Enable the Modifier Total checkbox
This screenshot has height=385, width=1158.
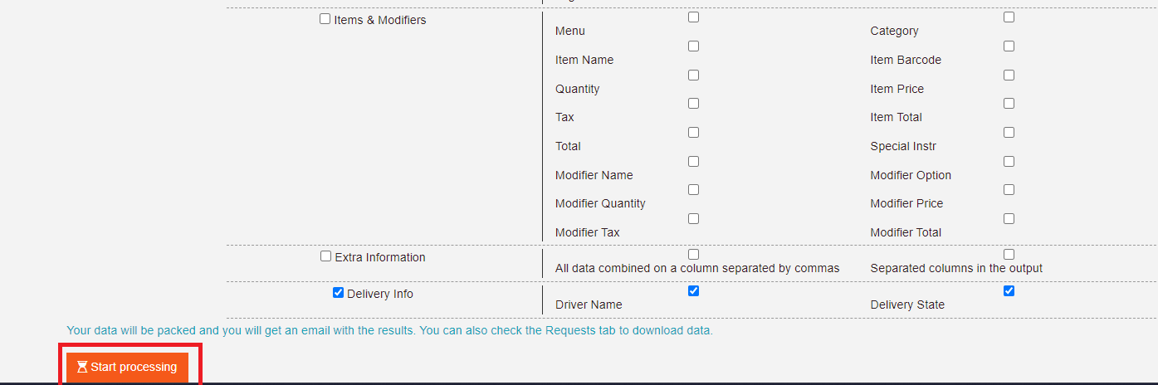(x=1009, y=218)
